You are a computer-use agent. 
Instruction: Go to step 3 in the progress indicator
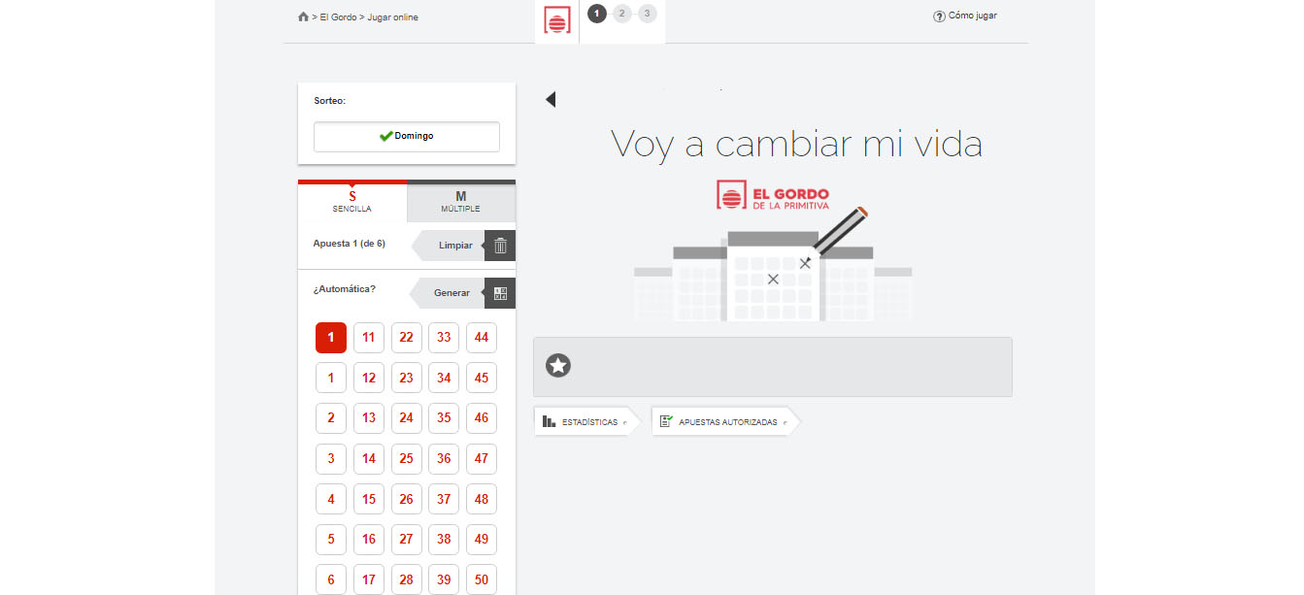[648, 14]
